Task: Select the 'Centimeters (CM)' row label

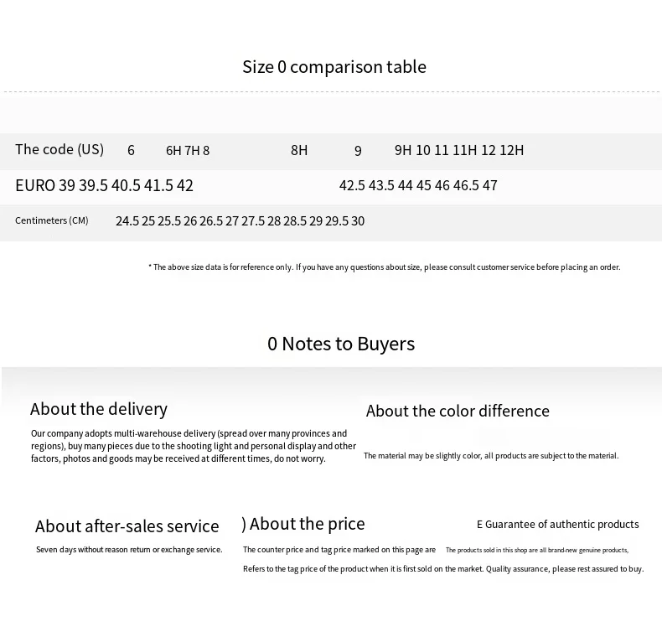Action: [51, 220]
